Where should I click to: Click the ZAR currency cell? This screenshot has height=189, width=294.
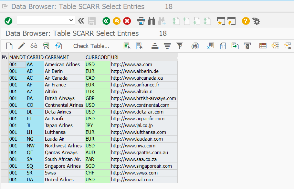tap(98, 159)
